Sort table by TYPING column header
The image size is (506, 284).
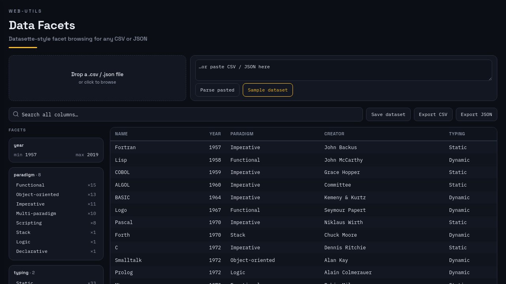coord(457,134)
